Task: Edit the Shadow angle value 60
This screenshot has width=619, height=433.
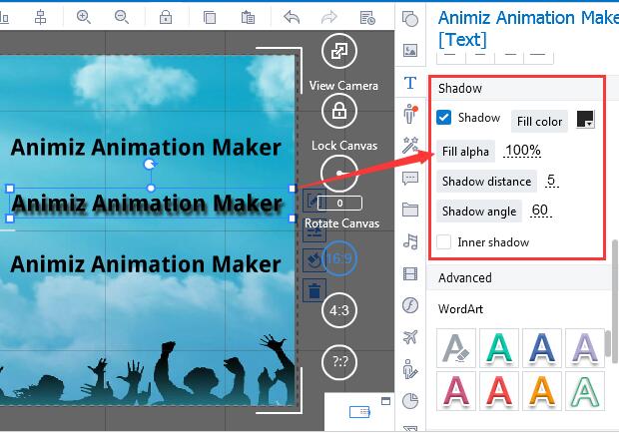Action: pos(540,210)
